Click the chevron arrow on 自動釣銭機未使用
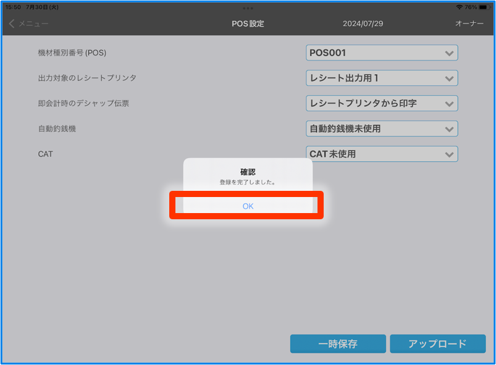The height and width of the screenshot is (365, 496). coord(449,129)
